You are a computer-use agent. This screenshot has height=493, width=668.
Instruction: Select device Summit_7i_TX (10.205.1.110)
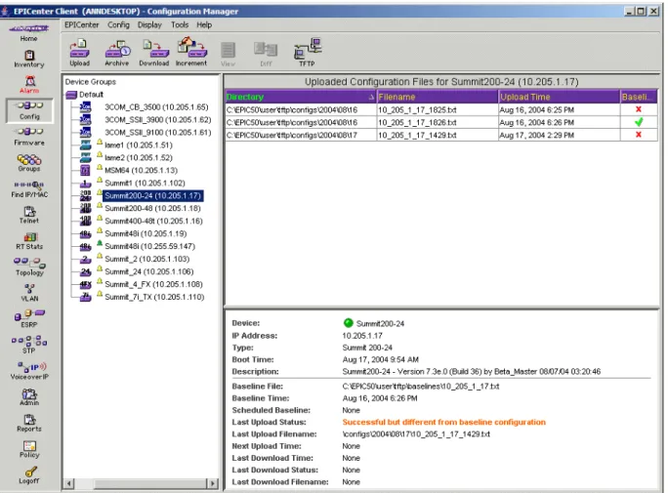154,297
